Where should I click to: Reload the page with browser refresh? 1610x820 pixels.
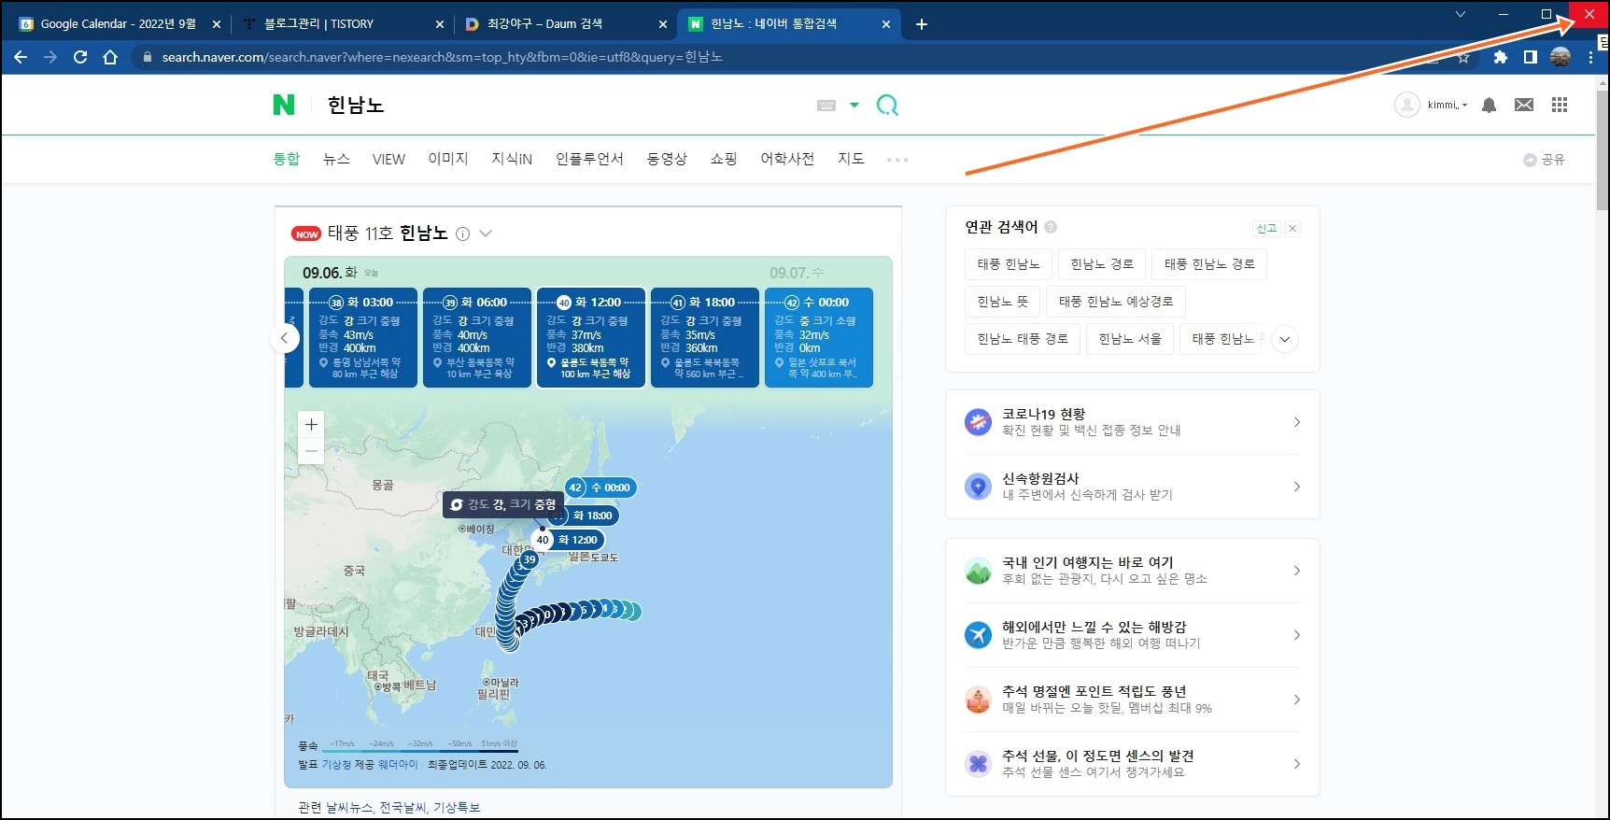[80, 57]
